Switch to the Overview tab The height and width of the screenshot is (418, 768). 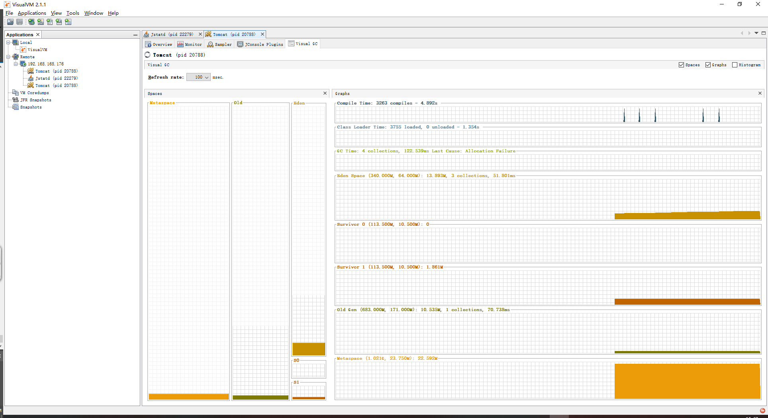click(x=159, y=44)
